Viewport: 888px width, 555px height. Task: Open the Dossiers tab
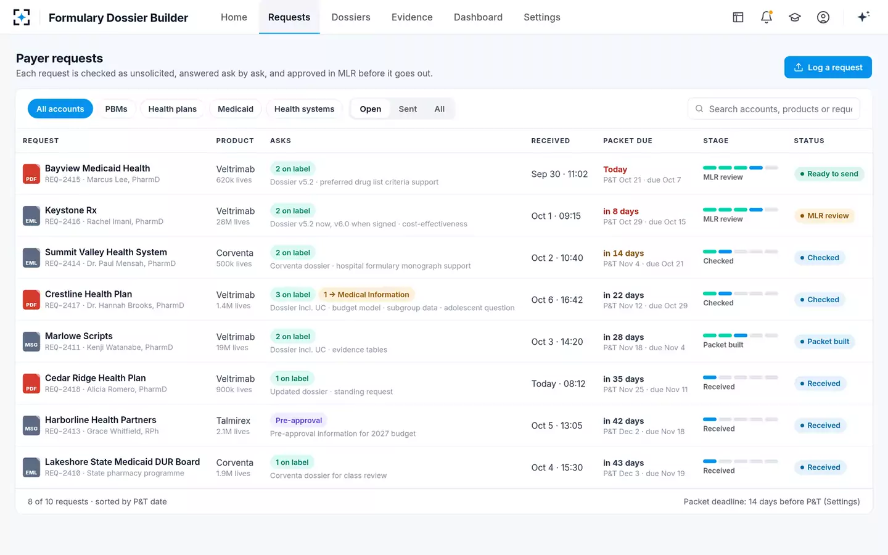pos(351,17)
